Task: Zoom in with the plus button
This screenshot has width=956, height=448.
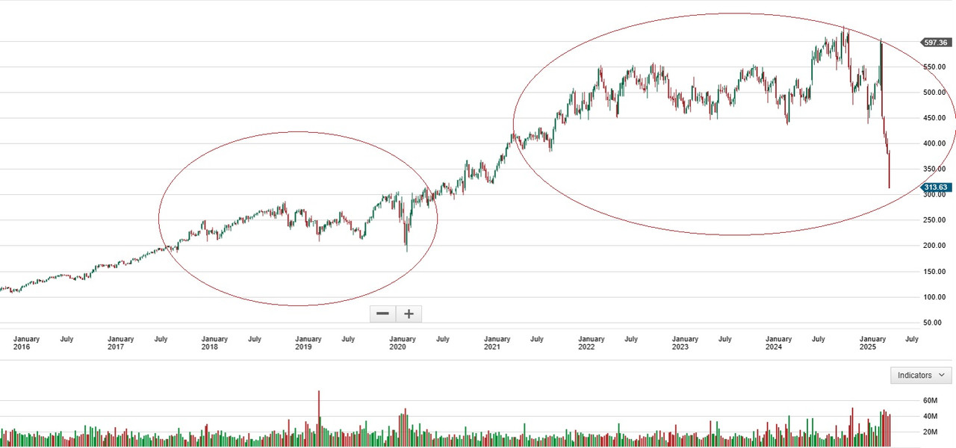Action: coord(409,314)
